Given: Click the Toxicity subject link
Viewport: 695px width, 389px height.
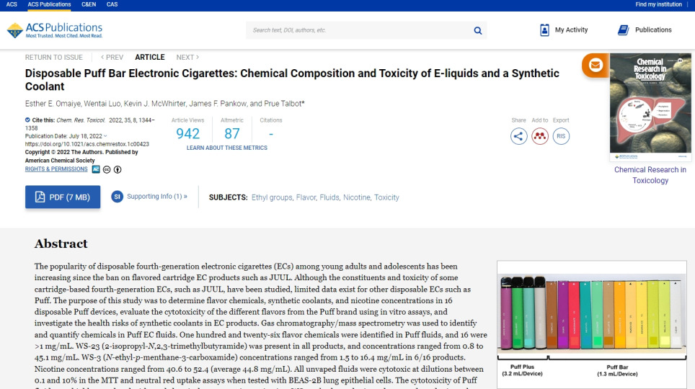Looking at the screenshot, I should point(386,197).
